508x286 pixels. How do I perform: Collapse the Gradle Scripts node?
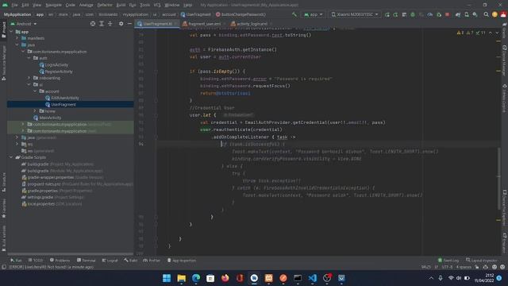click(11, 157)
